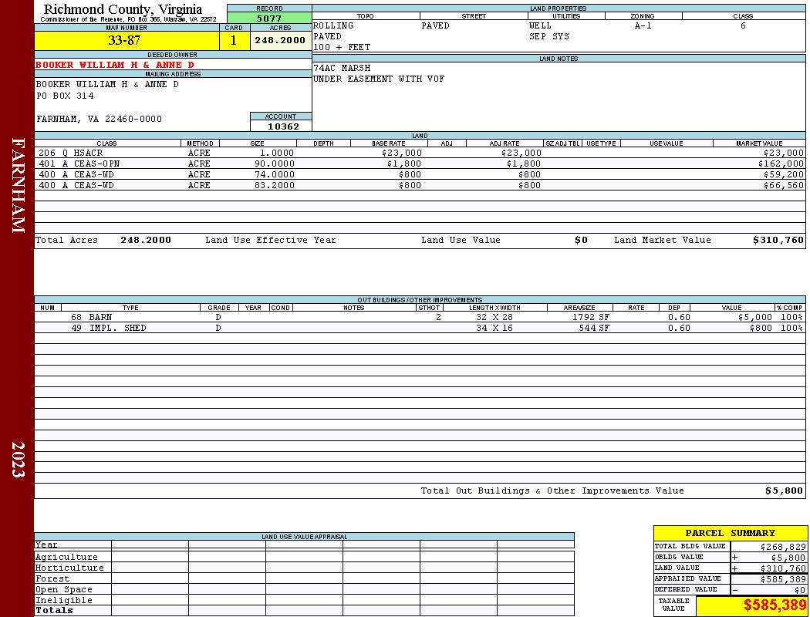Click the barn value $5,000
810x617 pixels.
point(754,317)
